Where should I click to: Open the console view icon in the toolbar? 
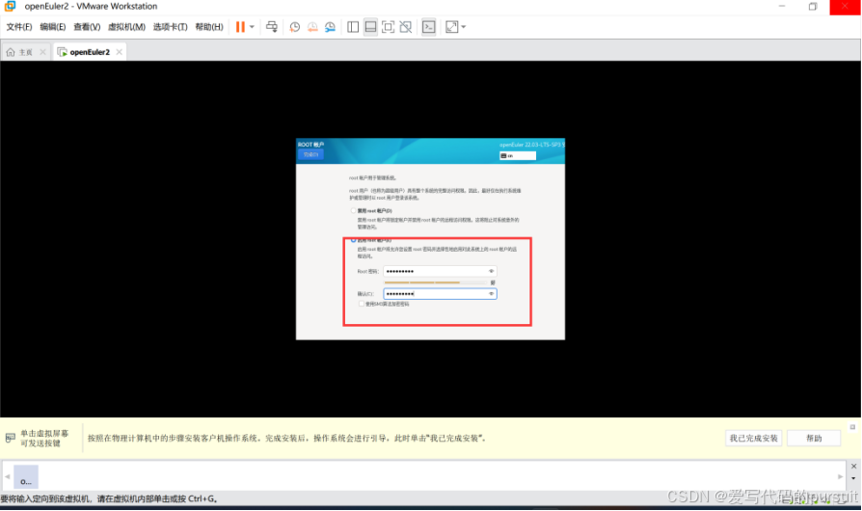pyautogui.click(x=429, y=27)
